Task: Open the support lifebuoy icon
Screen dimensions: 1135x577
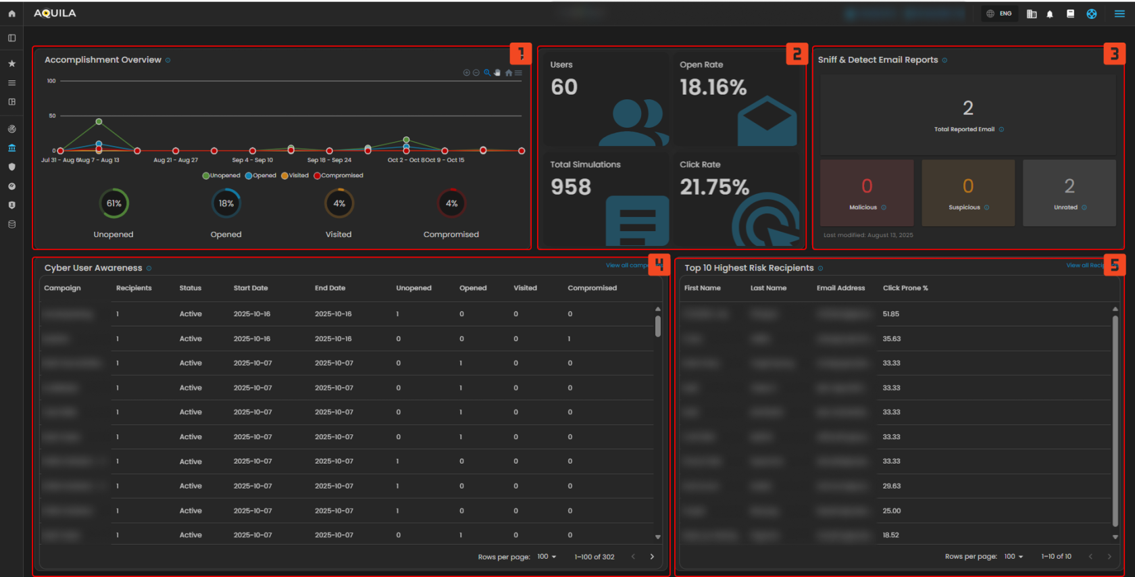Action: (1092, 14)
